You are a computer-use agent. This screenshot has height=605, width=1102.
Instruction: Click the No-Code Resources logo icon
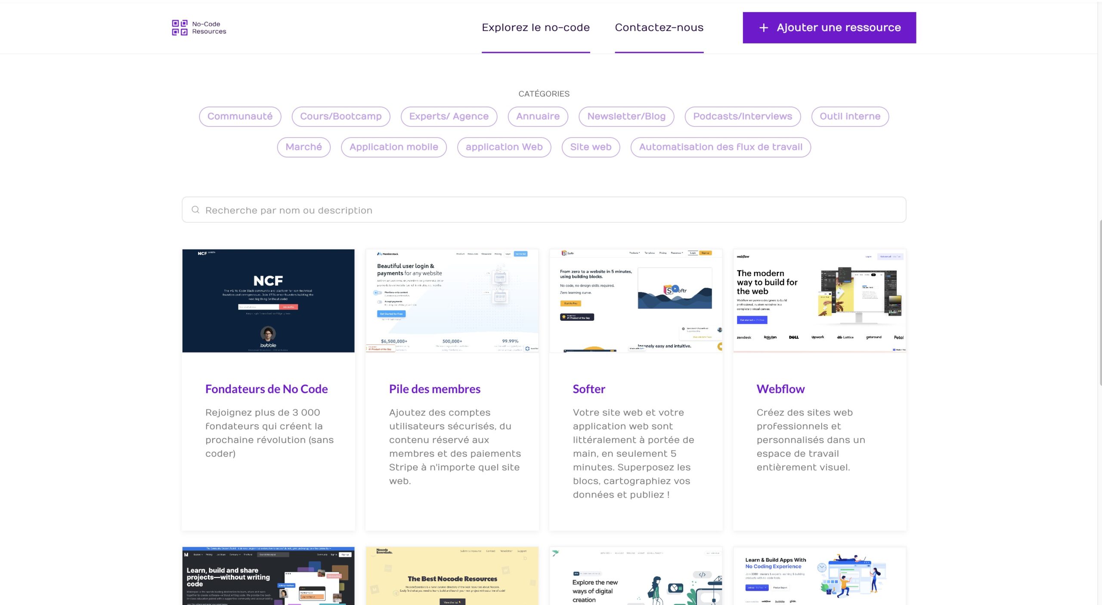coord(180,28)
